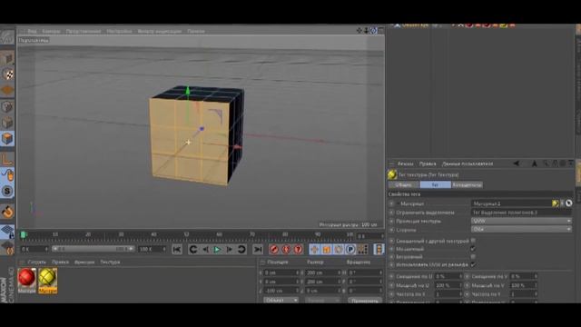581x327 pixels.
Task: Jump to the previous keyframe
Action: [193, 250]
